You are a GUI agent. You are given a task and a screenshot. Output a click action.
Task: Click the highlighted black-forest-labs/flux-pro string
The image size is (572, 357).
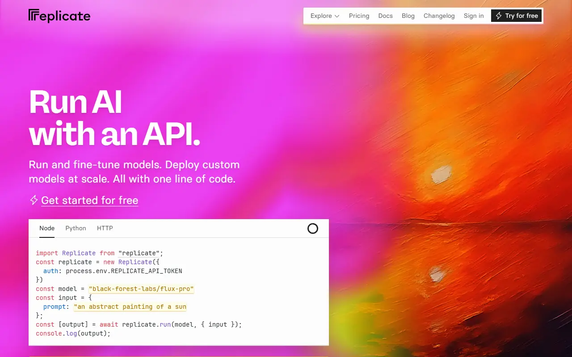141,289
